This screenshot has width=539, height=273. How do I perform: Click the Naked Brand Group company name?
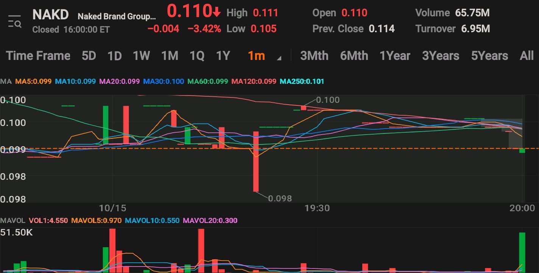click(117, 17)
